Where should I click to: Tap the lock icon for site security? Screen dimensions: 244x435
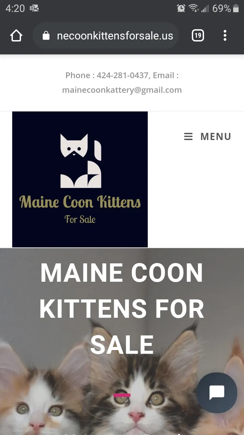click(x=46, y=36)
